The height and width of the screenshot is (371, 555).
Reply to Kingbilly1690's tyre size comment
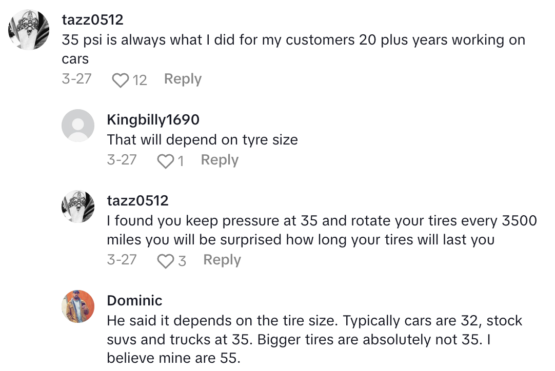(x=219, y=160)
